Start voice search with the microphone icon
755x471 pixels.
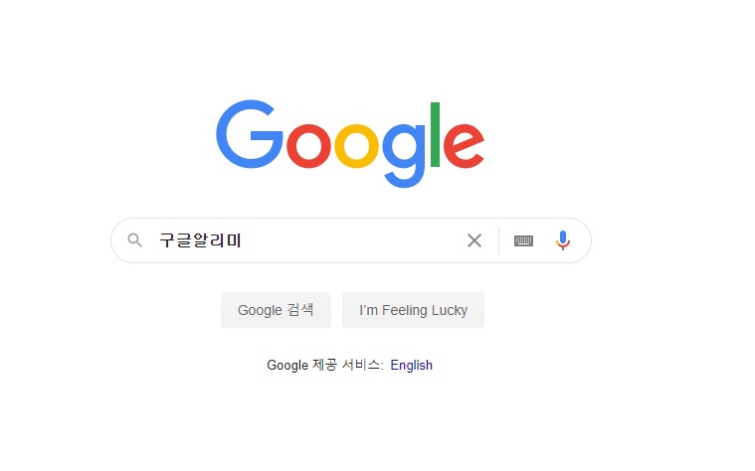pos(562,240)
